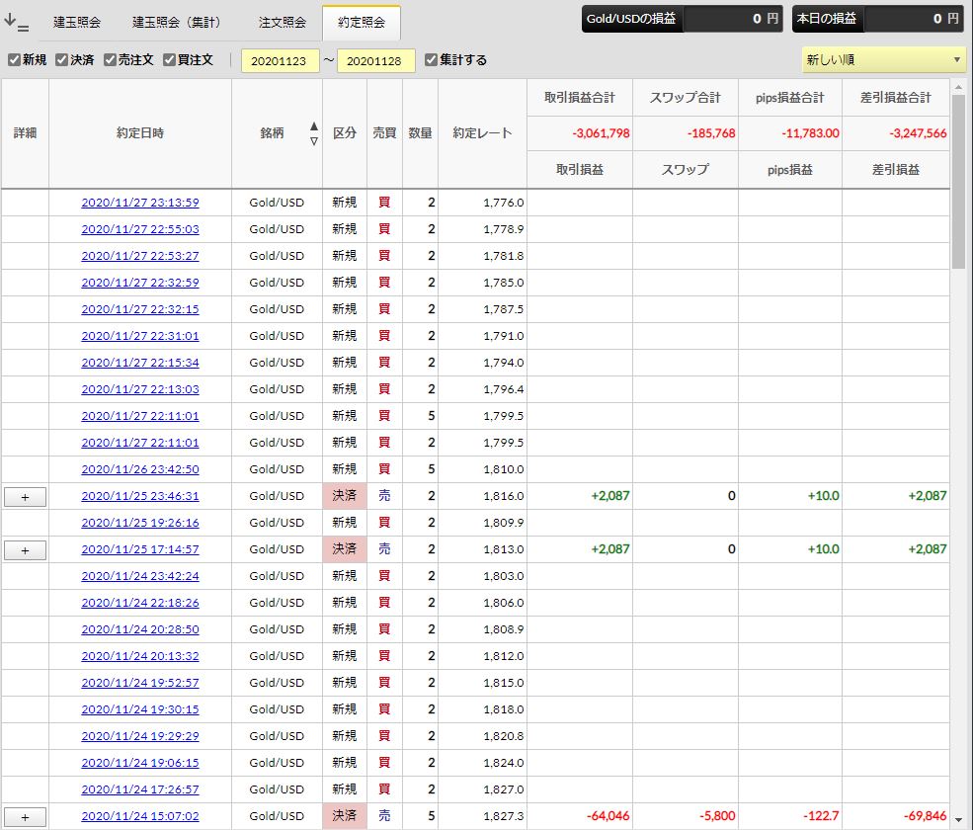
Task: Click スワップ合計 value -185,768
Action: pyautogui.click(x=711, y=133)
